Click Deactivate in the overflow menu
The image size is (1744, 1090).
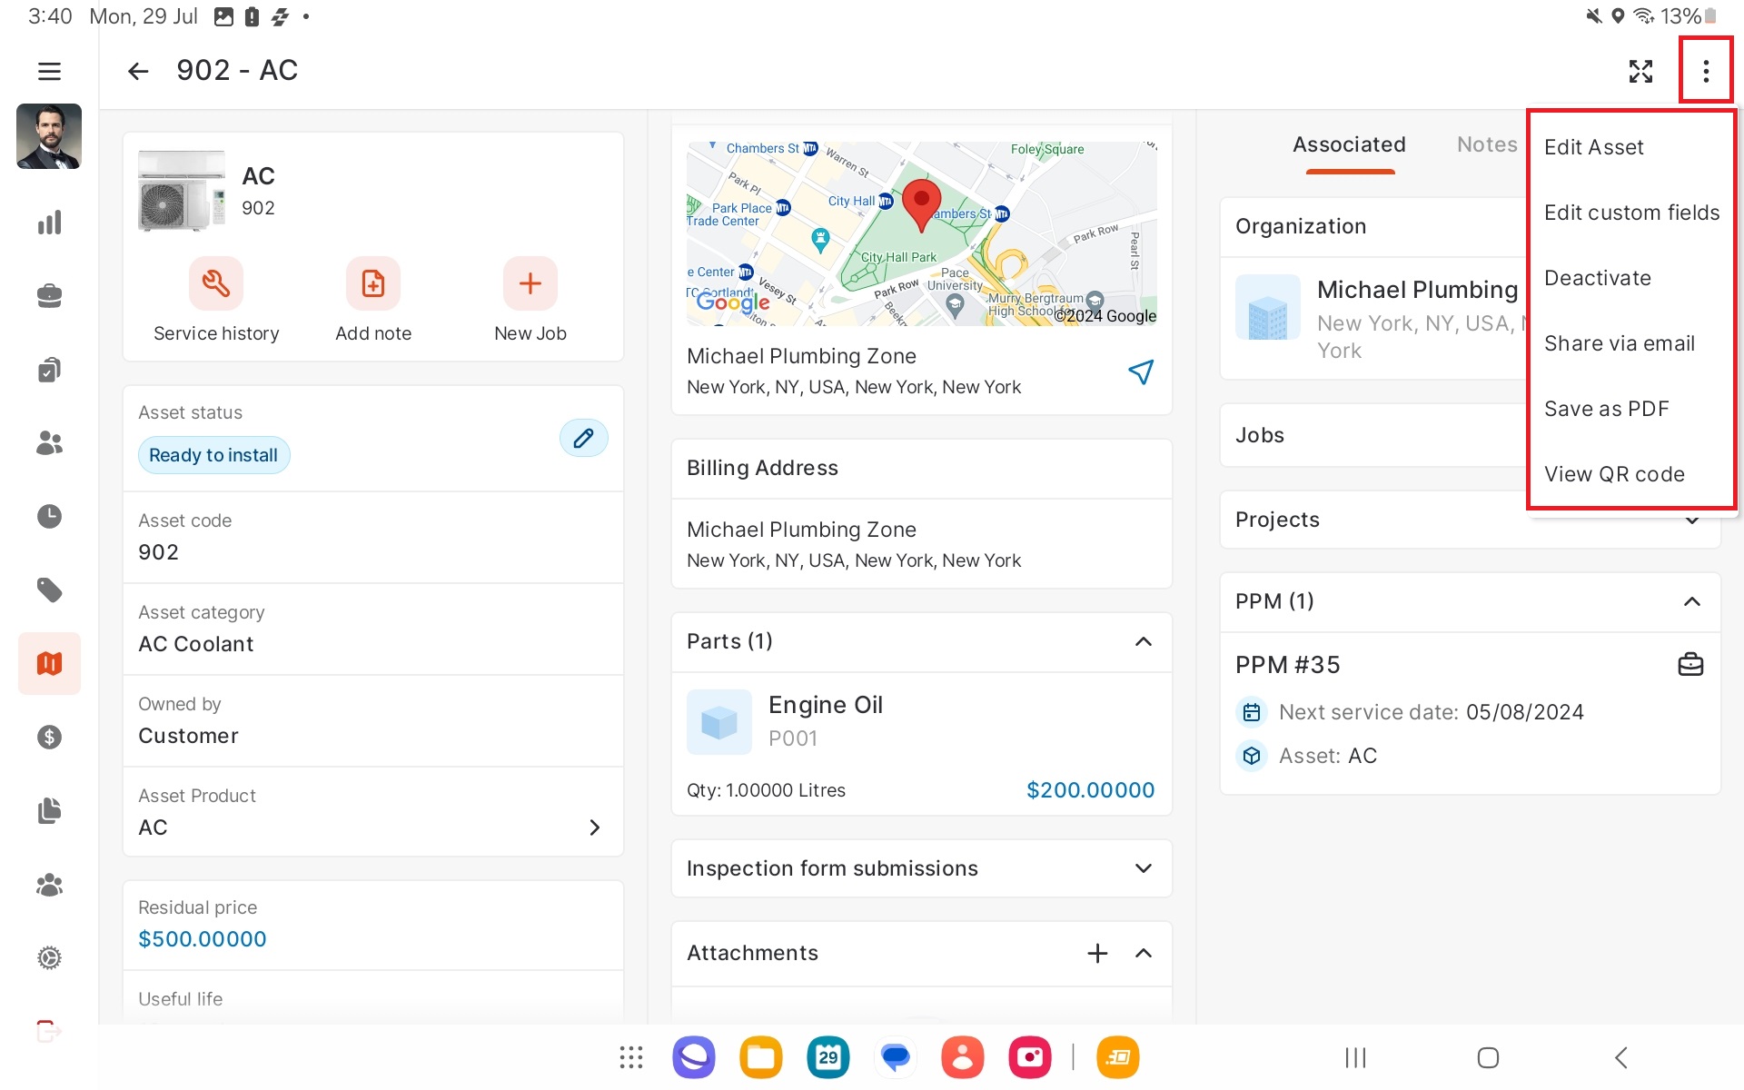coord(1597,278)
